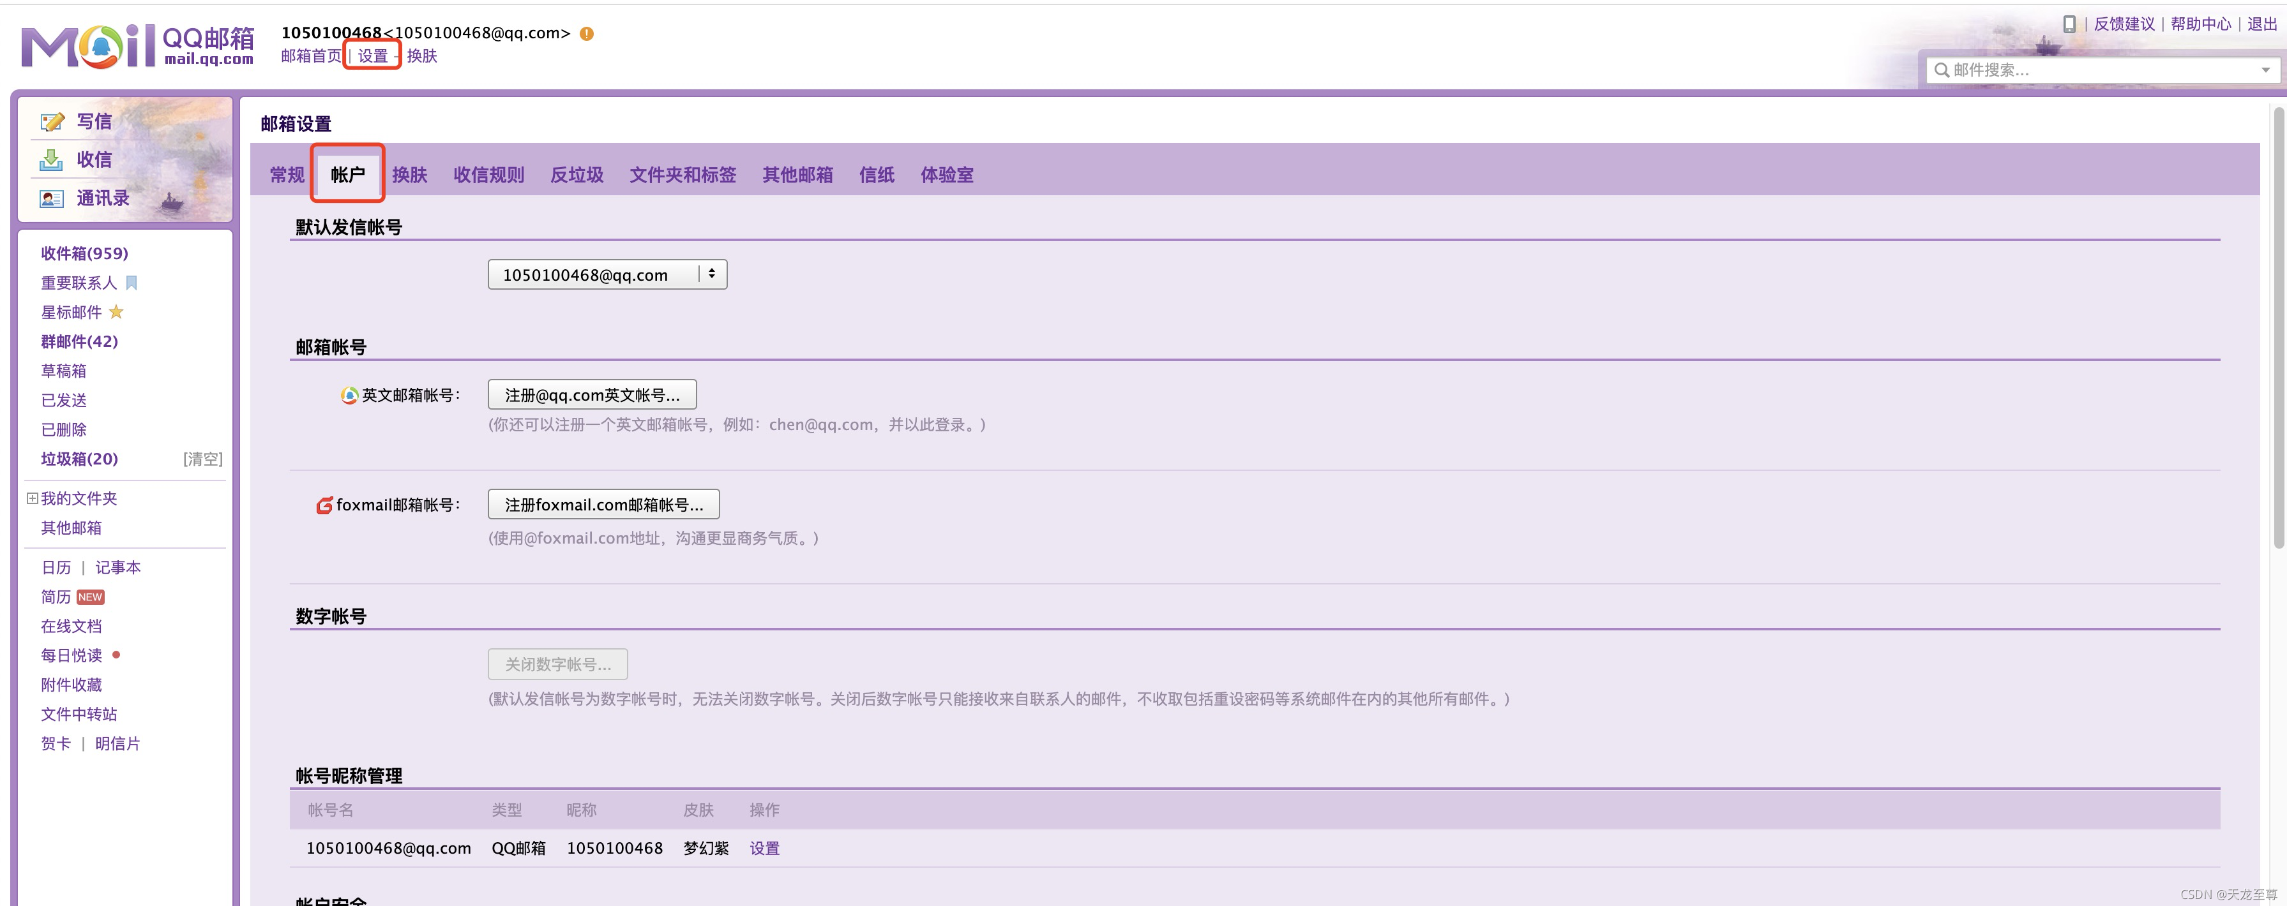
Task: Click the vertical page scrollbar
Action: tap(2278, 329)
